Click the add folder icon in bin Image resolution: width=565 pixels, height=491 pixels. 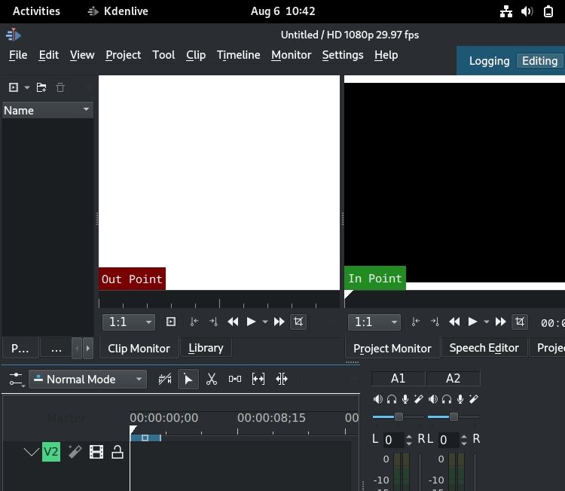point(41,87)
